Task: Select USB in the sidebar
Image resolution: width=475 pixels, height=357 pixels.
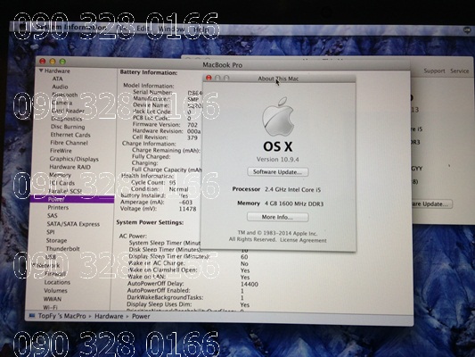Action: point(51,257)
